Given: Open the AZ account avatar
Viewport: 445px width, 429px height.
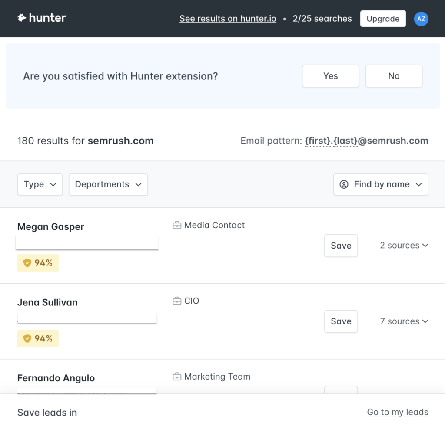Looking at the screenshot, I should pos(421,19).
